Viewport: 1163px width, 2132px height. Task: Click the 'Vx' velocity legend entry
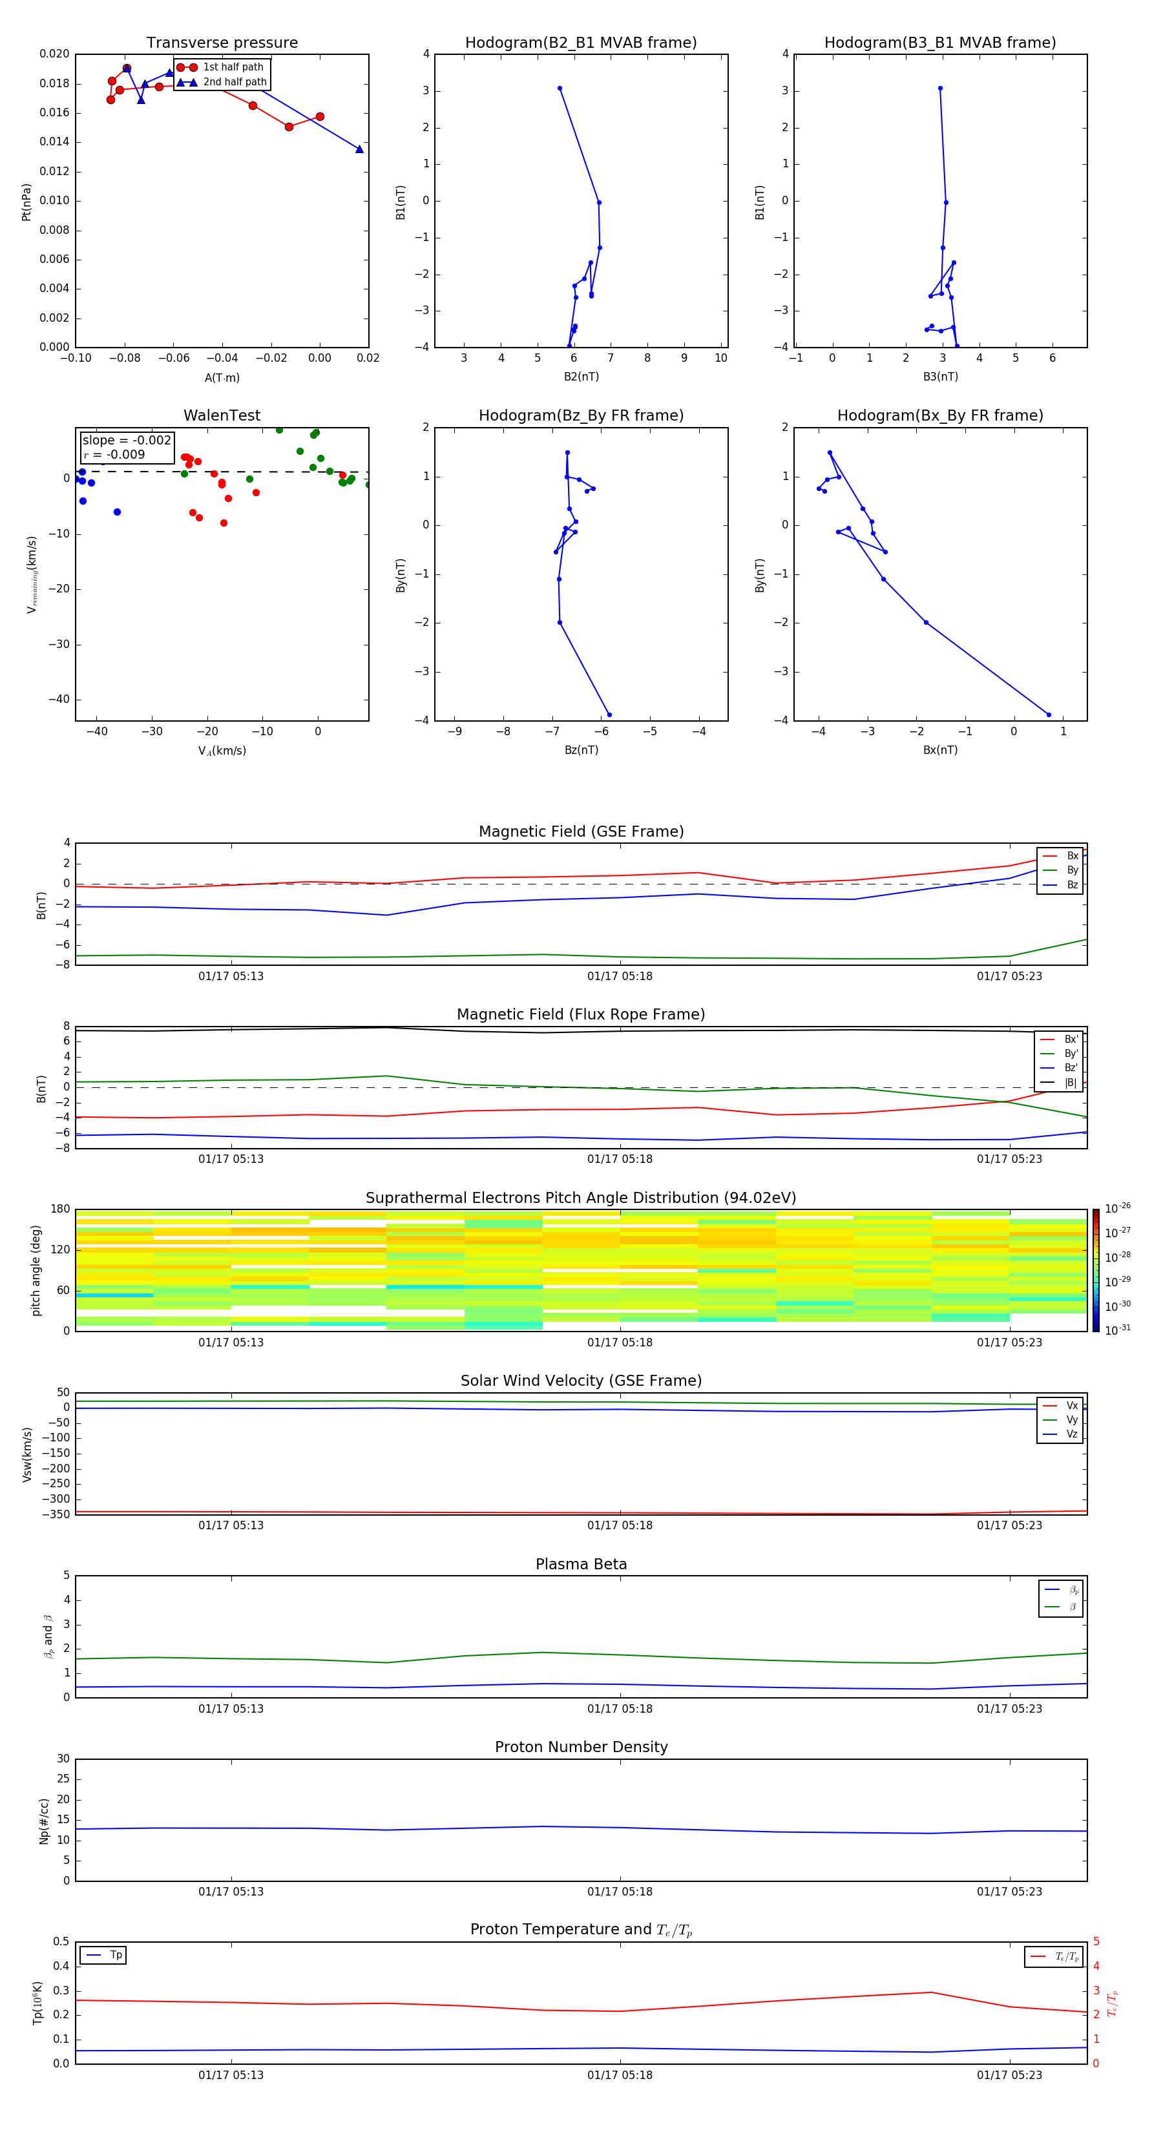pos(1060,1405)
